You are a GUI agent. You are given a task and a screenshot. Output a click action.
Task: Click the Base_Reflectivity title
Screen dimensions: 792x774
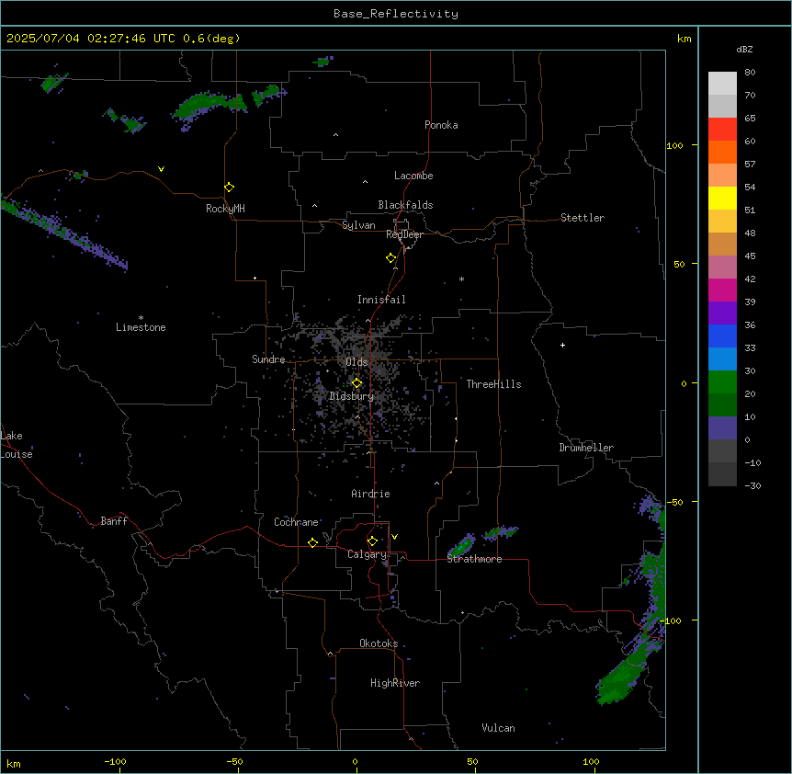pyautogui.click(x=396, y=14)
